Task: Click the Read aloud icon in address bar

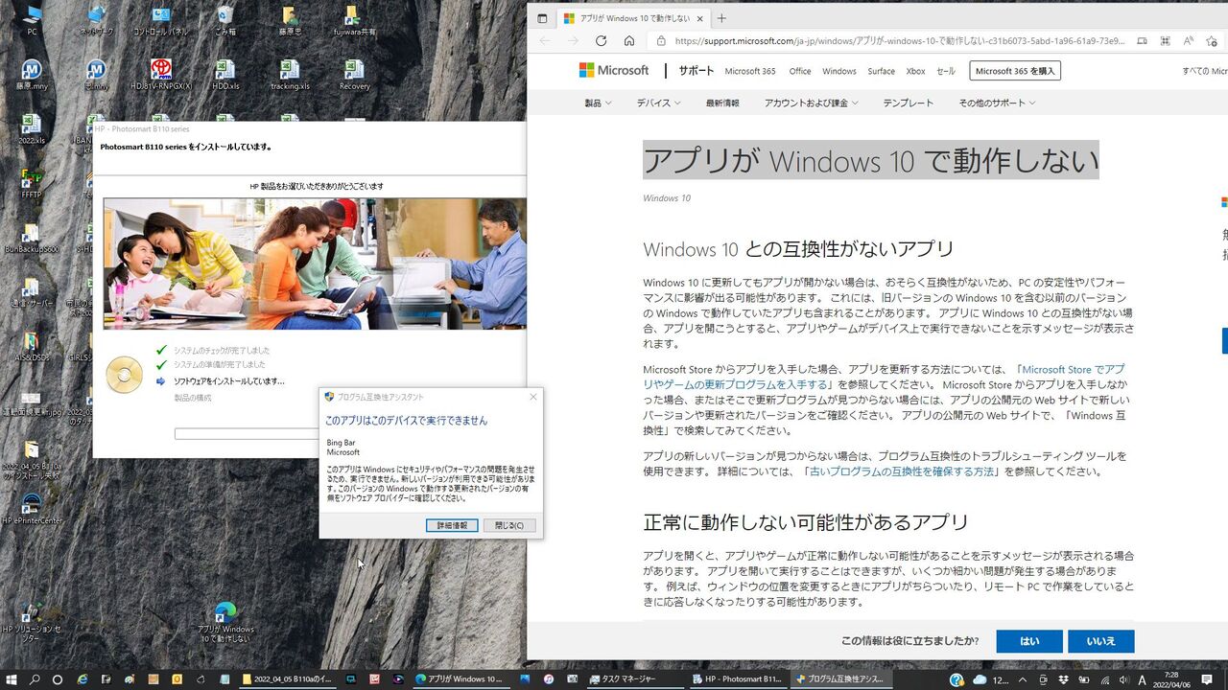Action: tap(1188, 41)
